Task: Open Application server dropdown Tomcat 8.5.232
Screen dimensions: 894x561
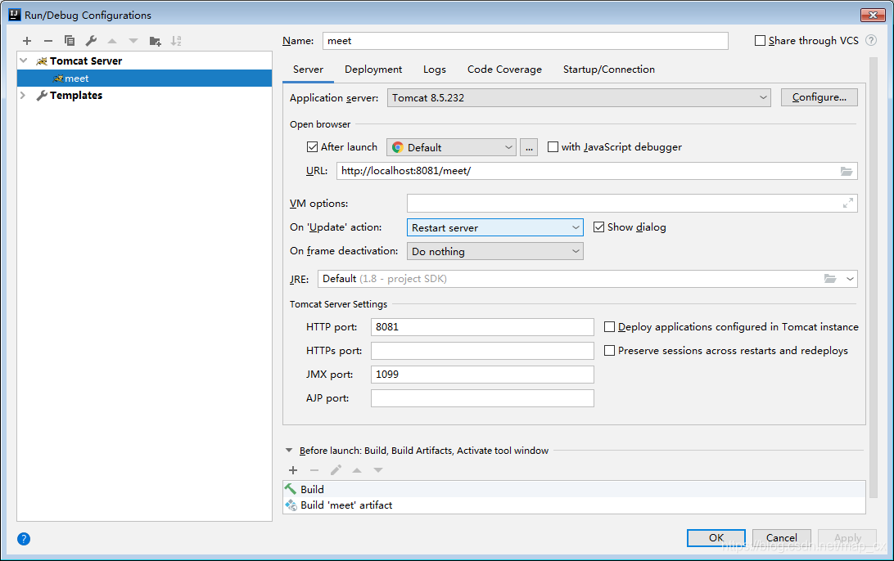Action: (x=579, y=98)
